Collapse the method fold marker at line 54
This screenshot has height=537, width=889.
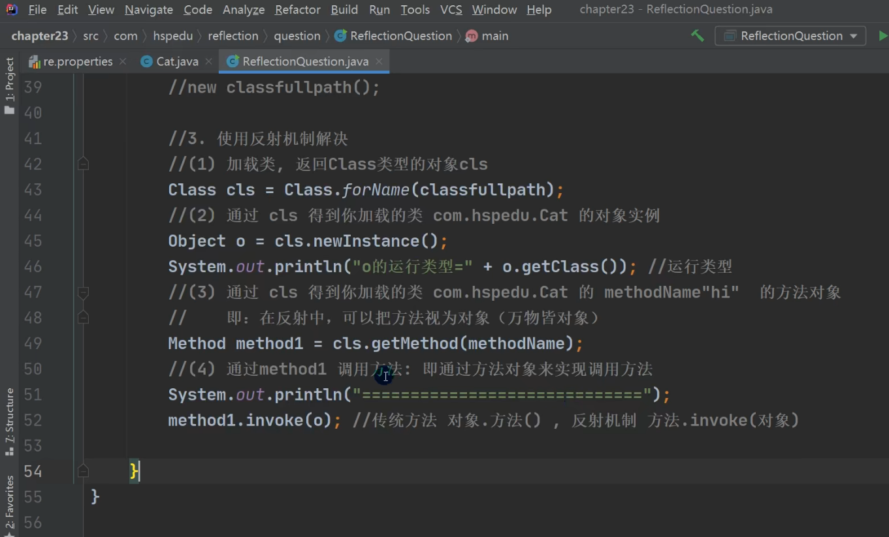pyautogui.click(x=83, y=471)
